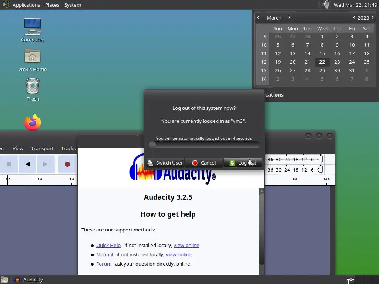Click the 9.0 mark on Audacity timeline

coord(295,179)
